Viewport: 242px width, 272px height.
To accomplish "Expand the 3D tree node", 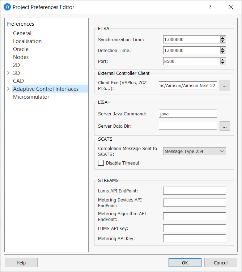I will coord(8,73).
